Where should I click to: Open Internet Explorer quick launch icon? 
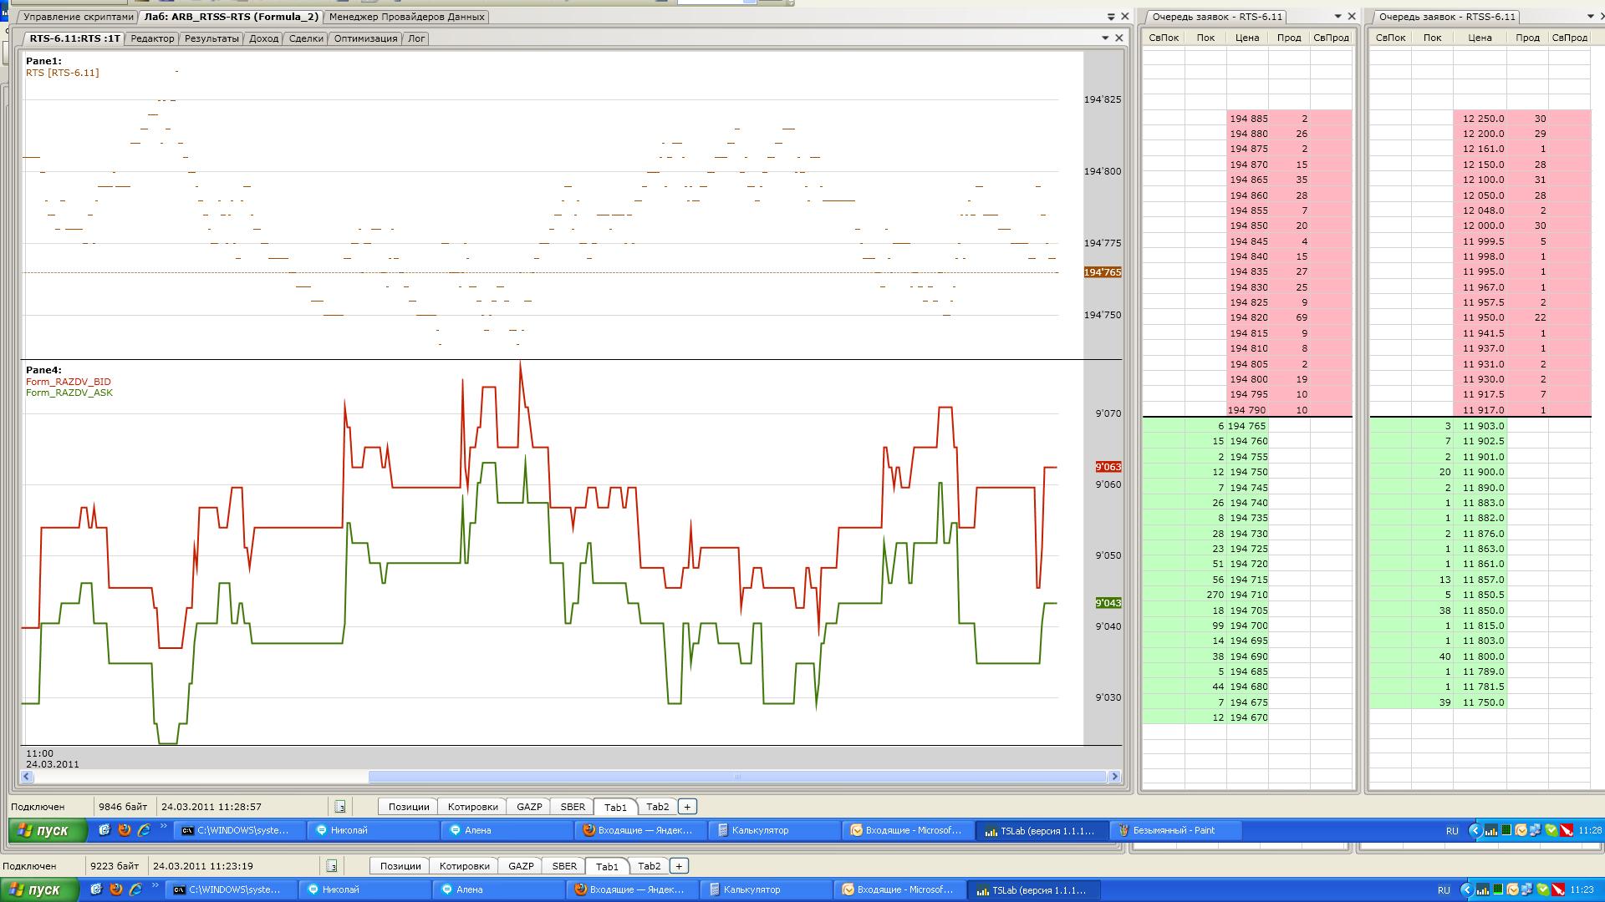click(144, 830)
